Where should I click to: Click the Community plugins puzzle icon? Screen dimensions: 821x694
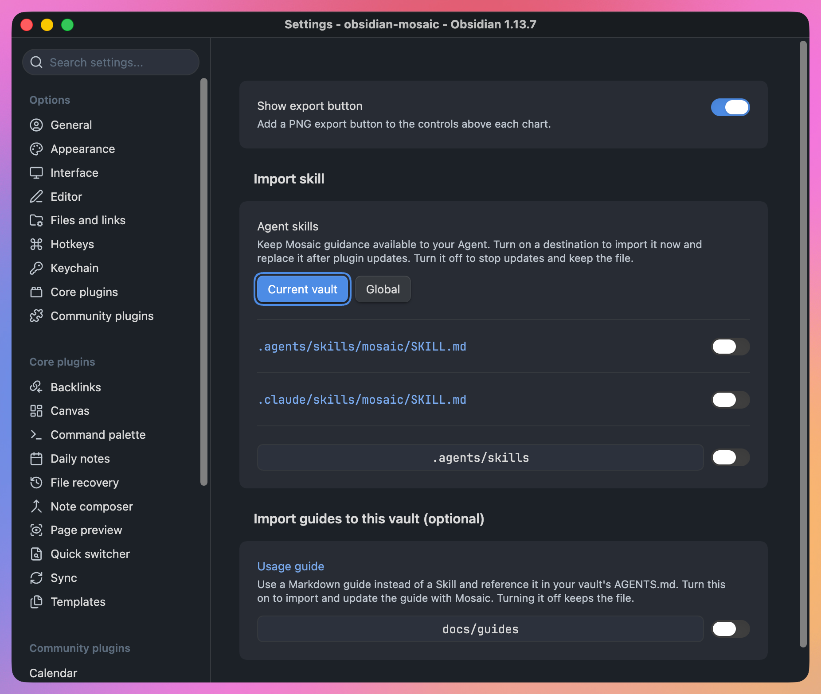coord(36,316)
